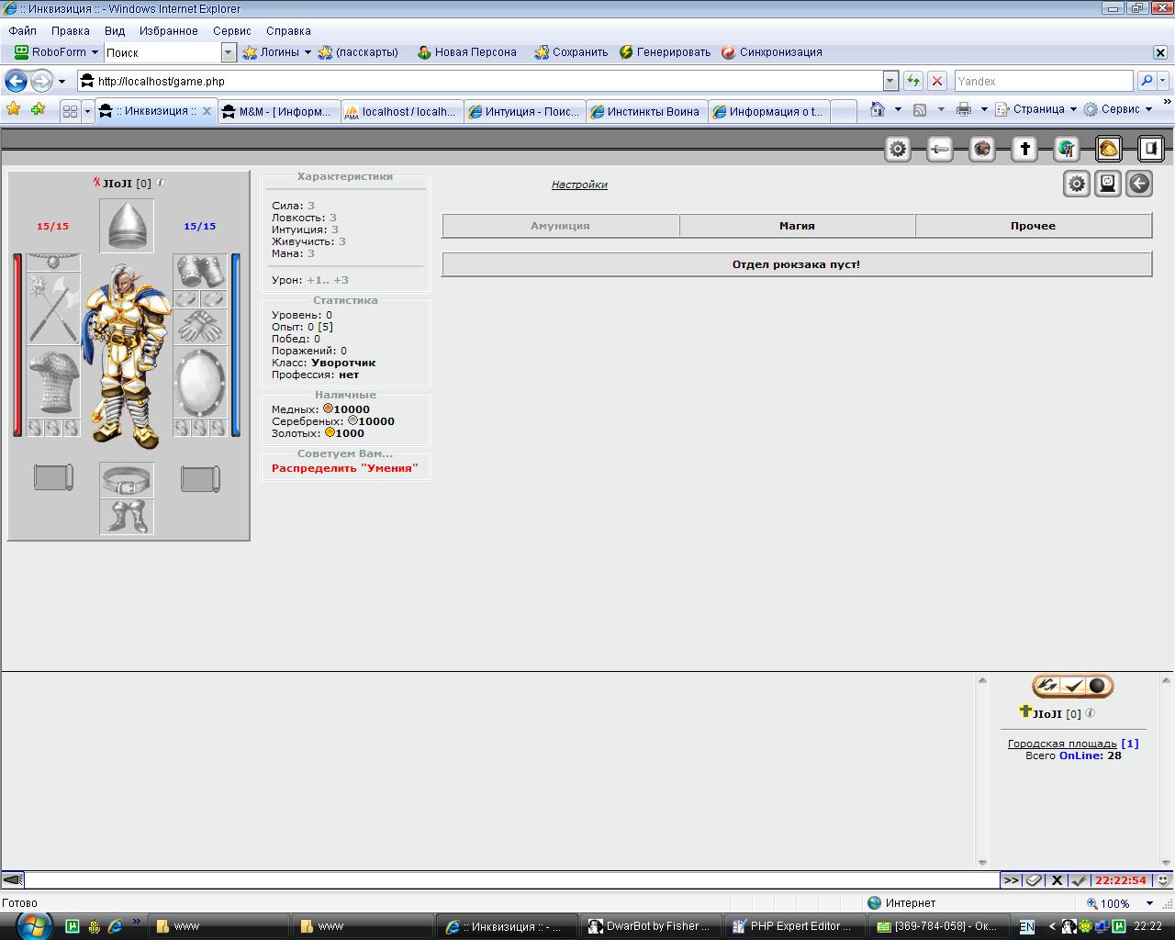Click the chat message input field
Viewport: 1175px width, 940px height.
pos(511,879)
